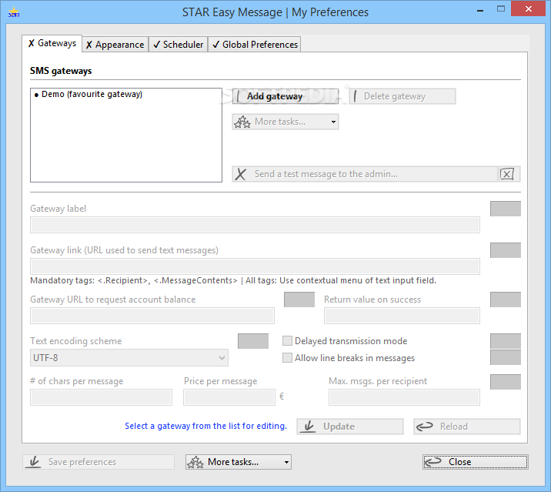The height and width of the screenshot is (492, 551).
Task: Click the Gateway label input field
Action: 255,225
